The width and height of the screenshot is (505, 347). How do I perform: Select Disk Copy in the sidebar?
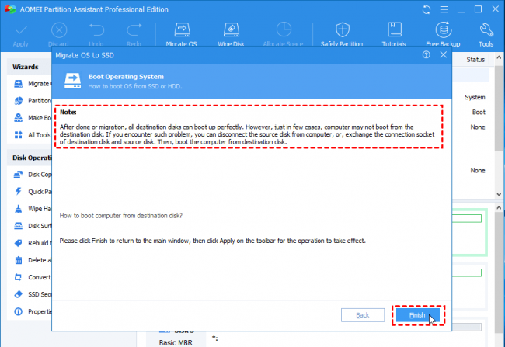[x=33, y=175]
